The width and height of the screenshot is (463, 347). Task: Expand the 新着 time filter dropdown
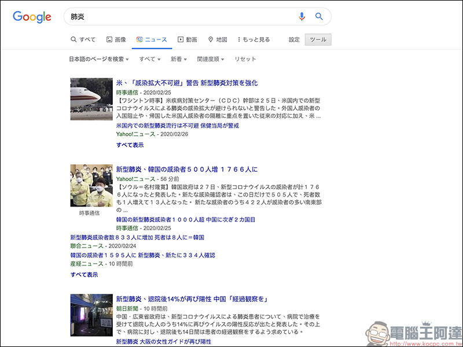pos(179,59)
